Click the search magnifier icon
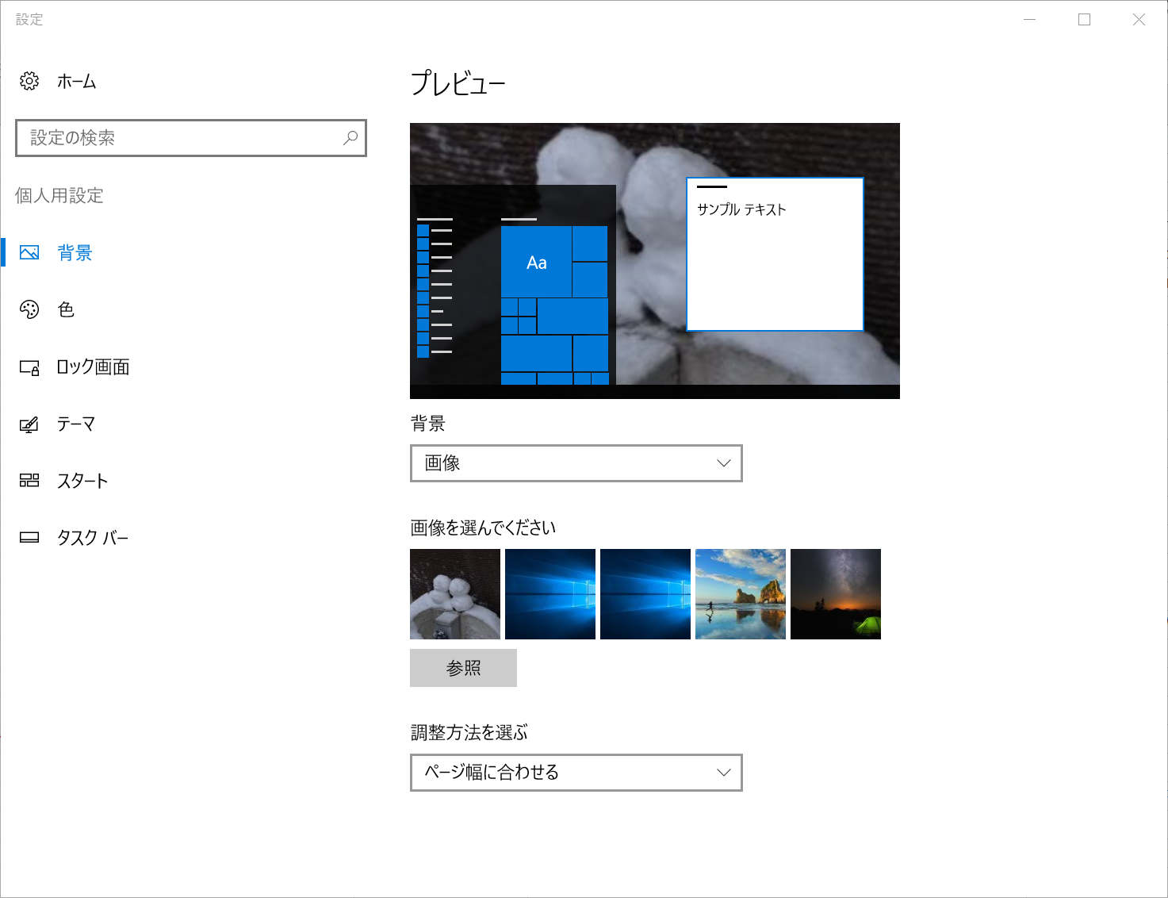The height and width of the screenshot is (898, 1168). tap(350, 138)
